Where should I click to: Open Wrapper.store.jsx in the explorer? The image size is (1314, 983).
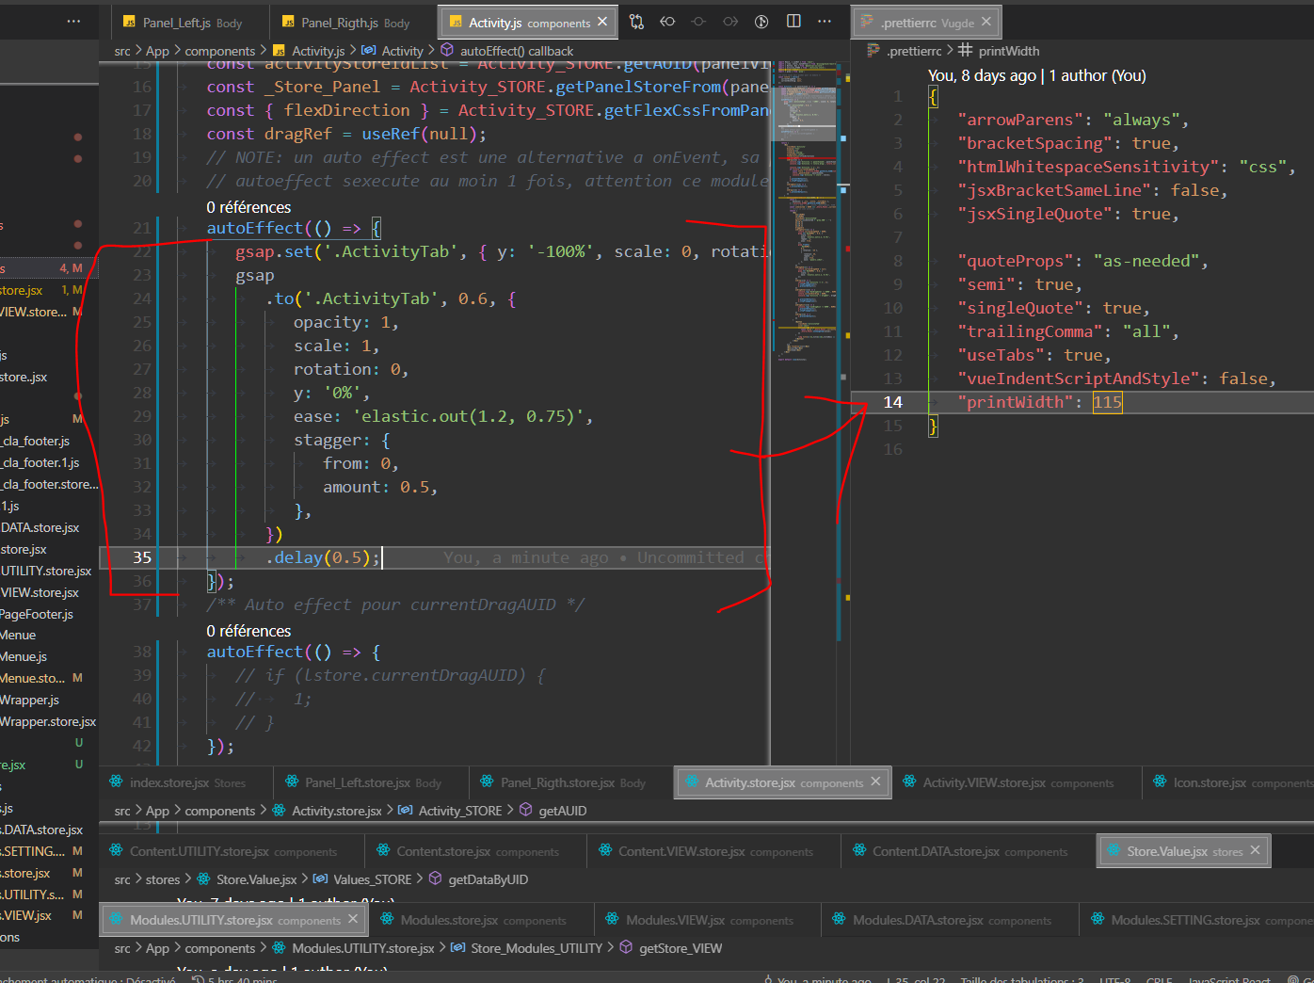pyautogui.click(x=49, y=721)
